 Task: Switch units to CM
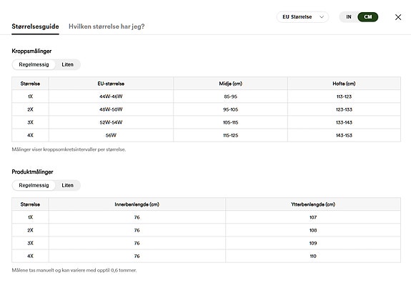pos(367,17)
